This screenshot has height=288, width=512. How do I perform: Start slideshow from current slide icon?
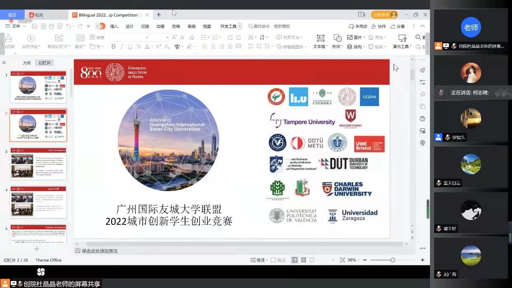31,38
